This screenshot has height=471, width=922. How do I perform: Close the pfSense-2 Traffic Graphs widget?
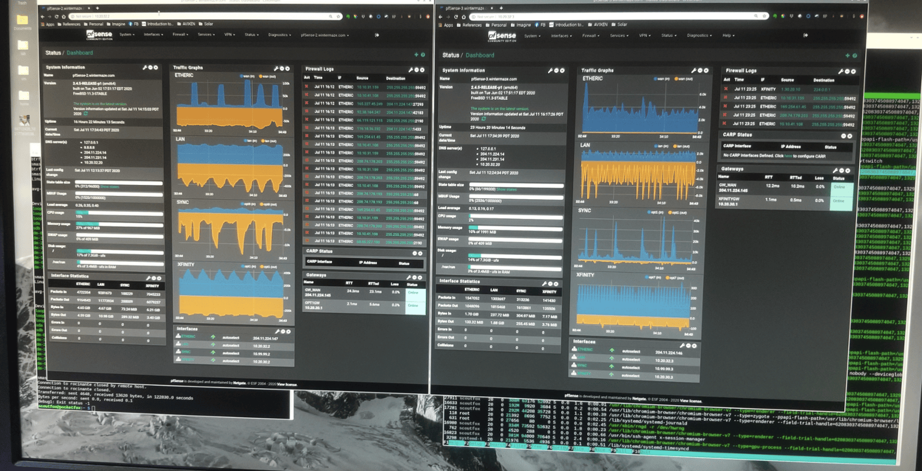(288, 69)
